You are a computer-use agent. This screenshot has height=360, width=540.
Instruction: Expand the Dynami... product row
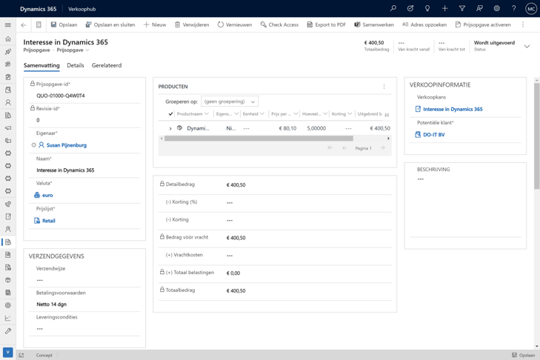coord(170,128)
